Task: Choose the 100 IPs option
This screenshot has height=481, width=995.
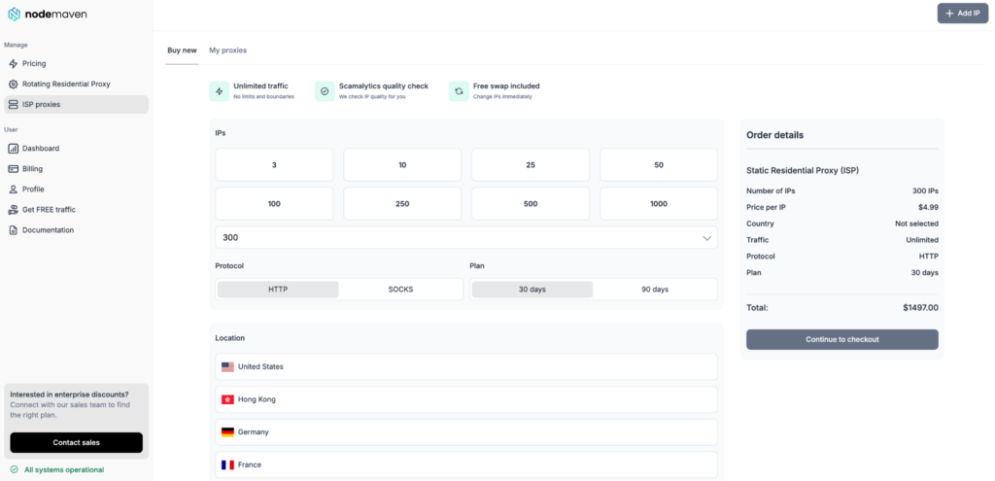Action: coord(274,204)
